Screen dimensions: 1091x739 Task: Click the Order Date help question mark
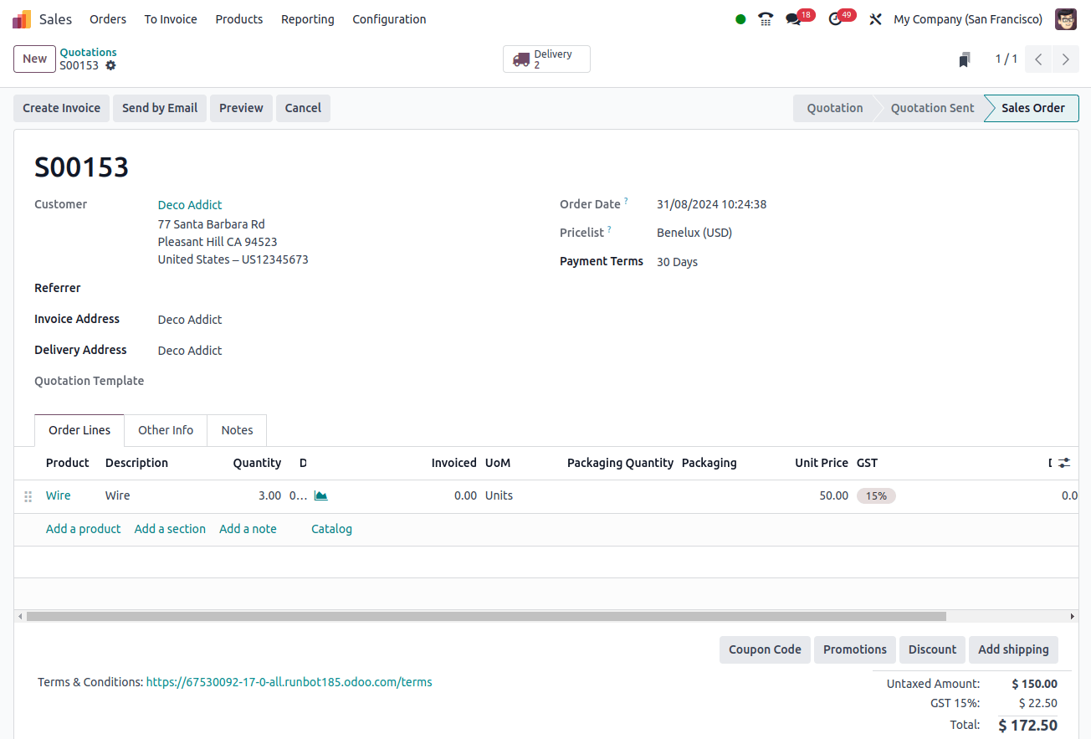(x=626, y=201)
